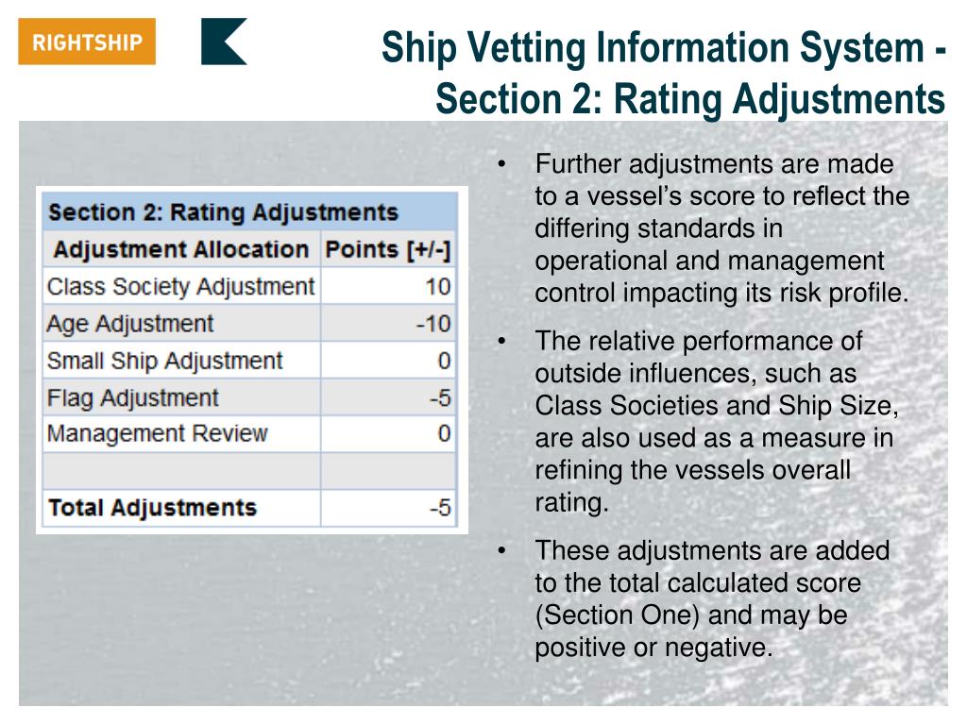Click the orange RIGHTSHIP logo
The width and height of the screenshot is (967, 725).
click(x=87, y=42)
